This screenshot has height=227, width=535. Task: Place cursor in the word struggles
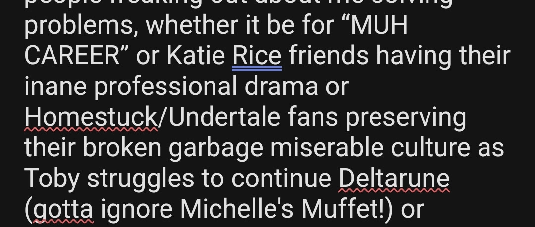[141, 178]
